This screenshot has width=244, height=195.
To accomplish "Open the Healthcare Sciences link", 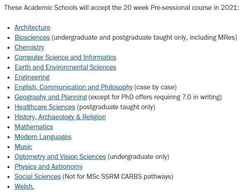I will point(45,107).
